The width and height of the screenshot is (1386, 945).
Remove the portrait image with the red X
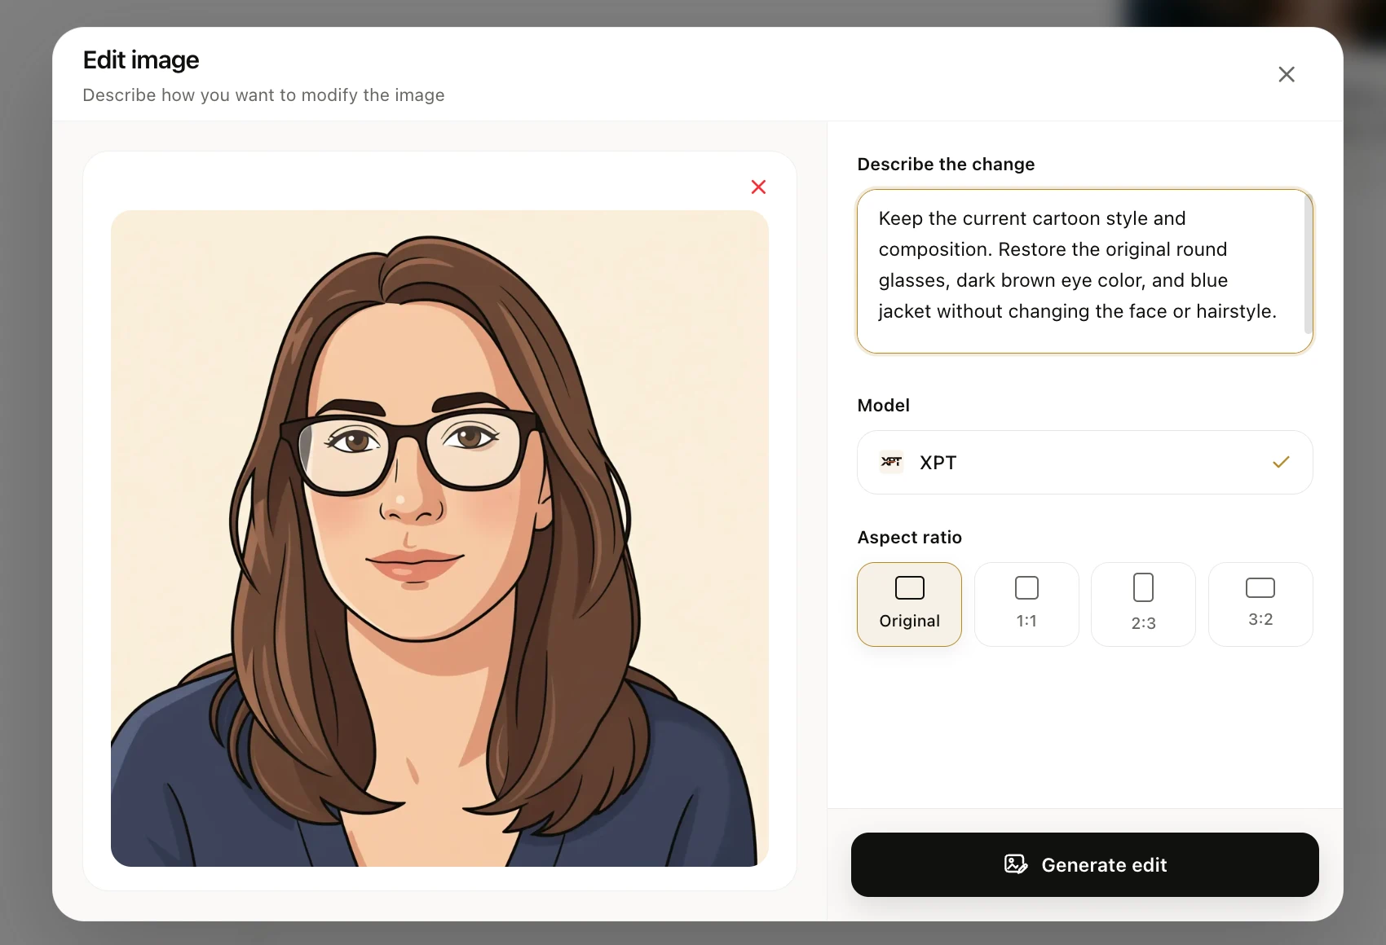[x=758, y=187]
